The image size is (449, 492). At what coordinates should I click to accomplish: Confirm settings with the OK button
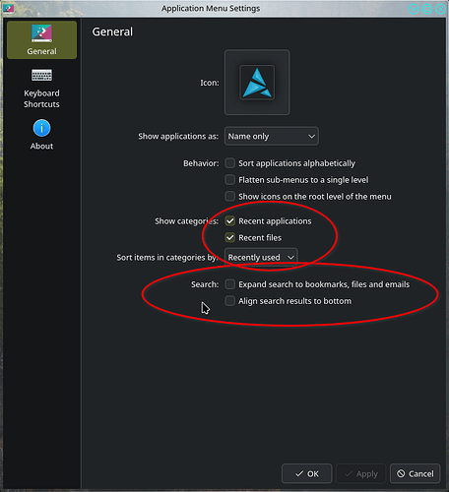307,473
